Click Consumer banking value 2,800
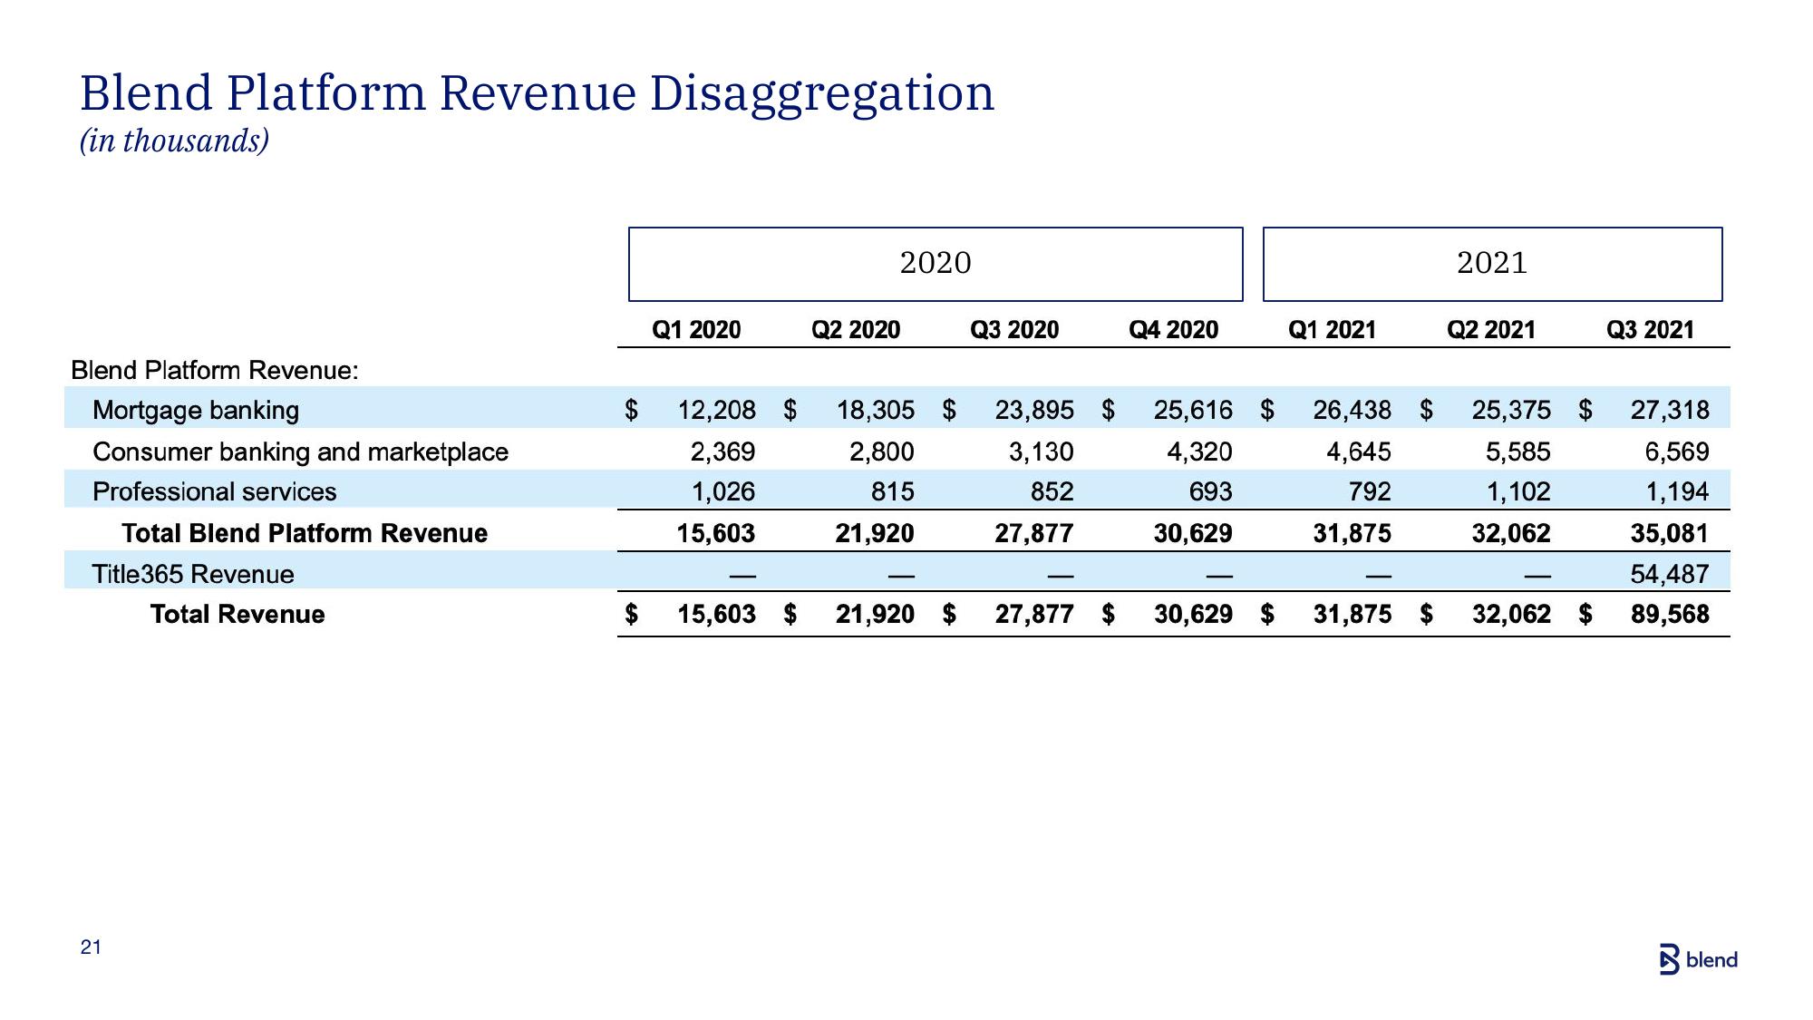Image resolution: width=1813 pixels, height=1020 pixels. (x=882, y=452)
